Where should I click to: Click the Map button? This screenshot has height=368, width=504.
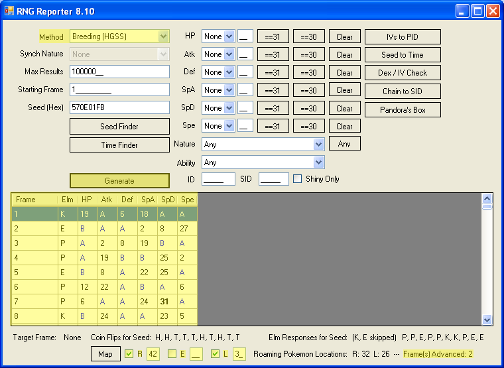coord(105,354)
